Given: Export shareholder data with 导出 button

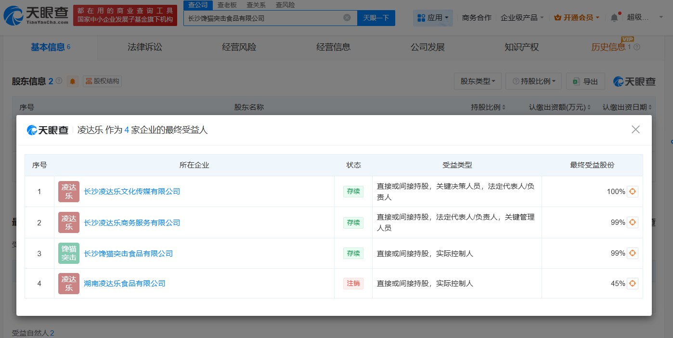Looking at the screenshot, I should (x=585, y=80).
